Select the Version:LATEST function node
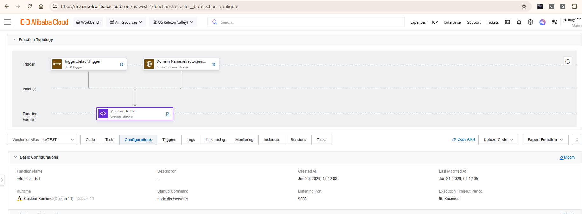Image resolution: width=582 pixels, height=214 pixels. pyautogui.click(x=135, y=114)
